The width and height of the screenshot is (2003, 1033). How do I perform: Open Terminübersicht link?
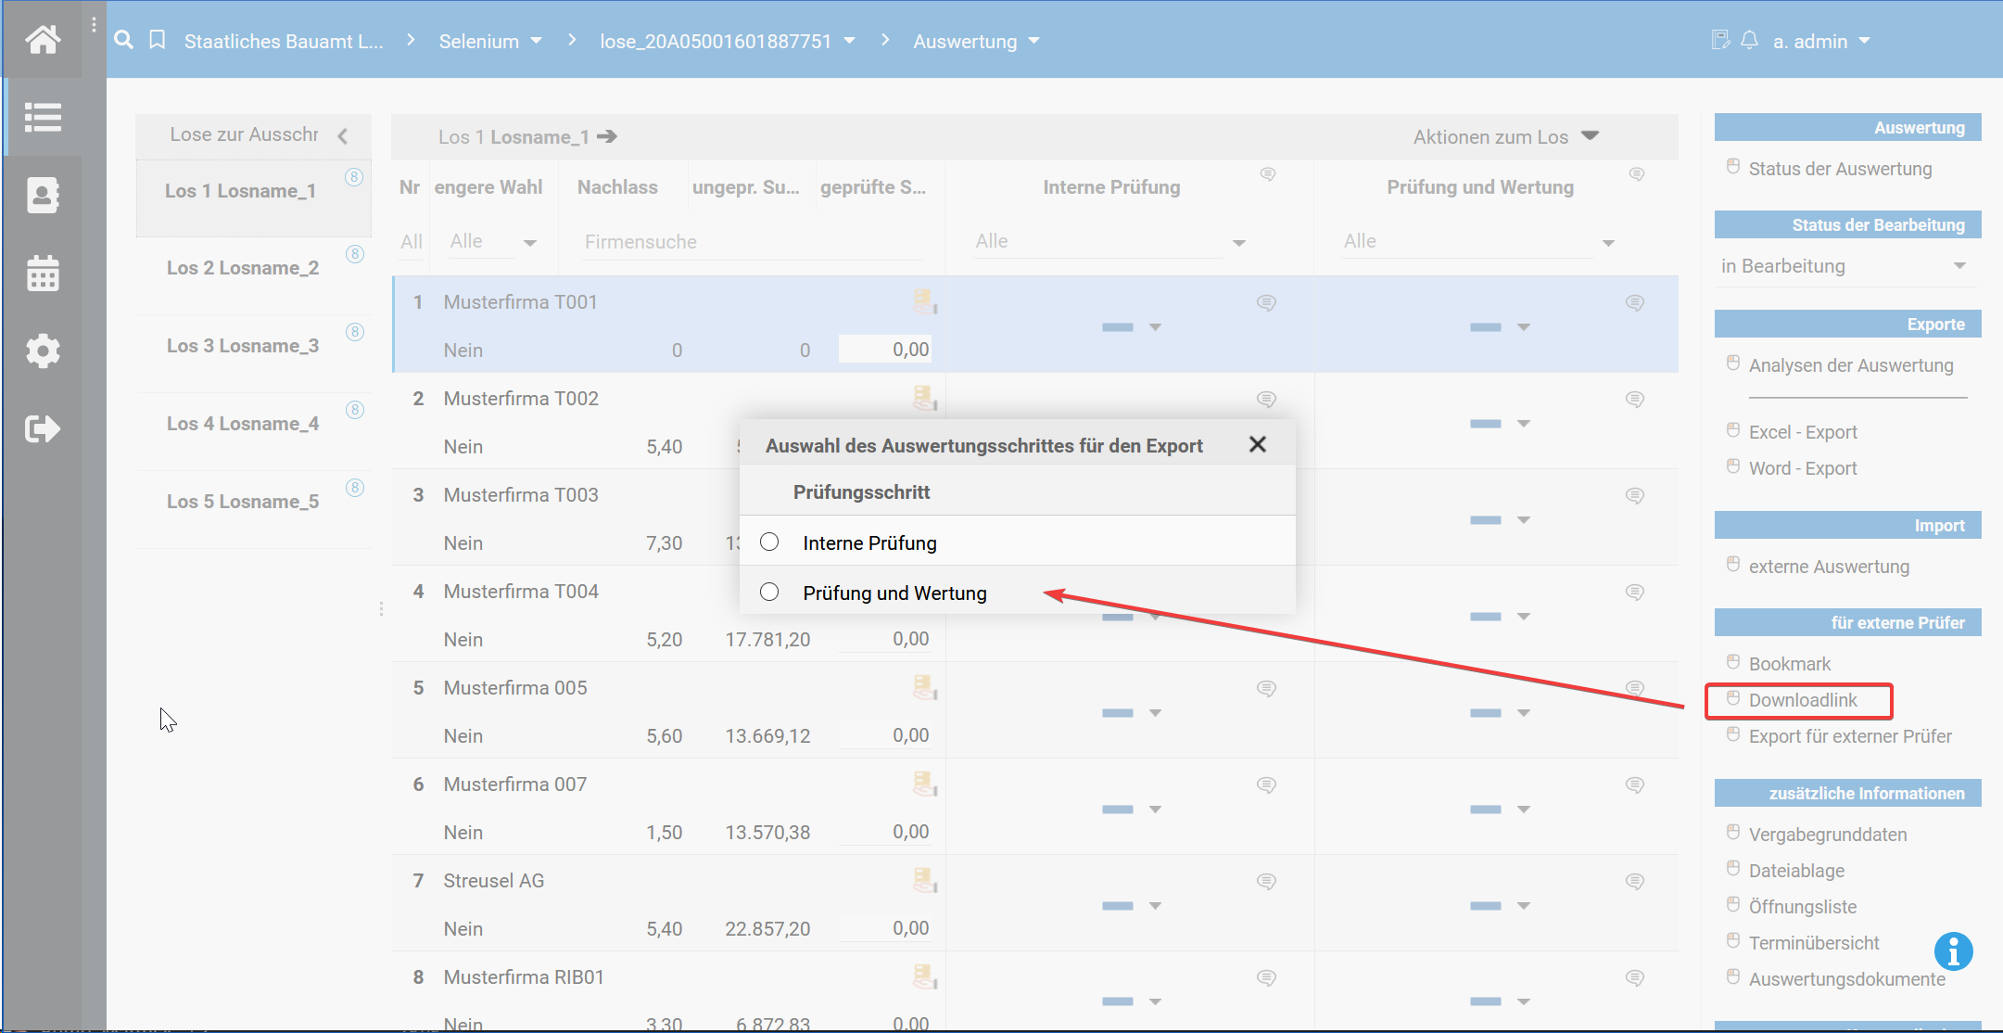click(x=1814, y=942)
